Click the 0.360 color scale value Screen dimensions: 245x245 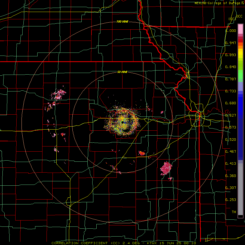click(231, 176)
